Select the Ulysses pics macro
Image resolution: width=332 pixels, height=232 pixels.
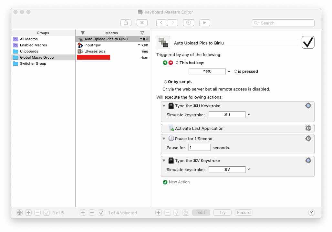[113, 51]
